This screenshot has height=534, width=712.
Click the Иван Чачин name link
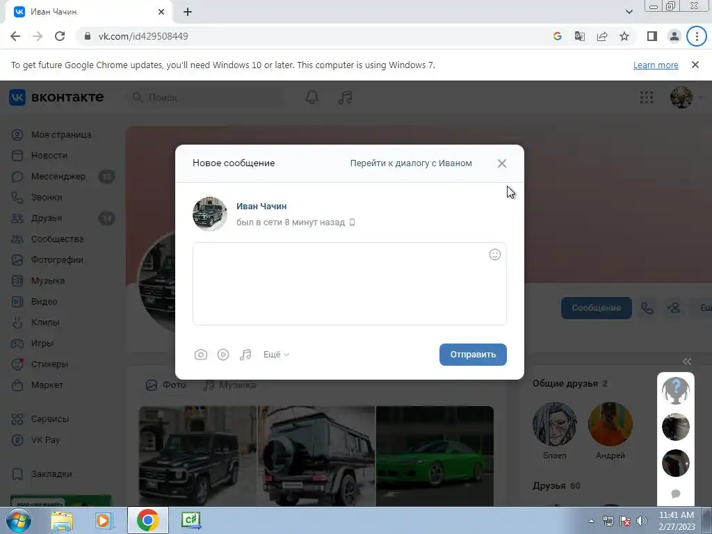pyautogui.click(x=261, y=206)
